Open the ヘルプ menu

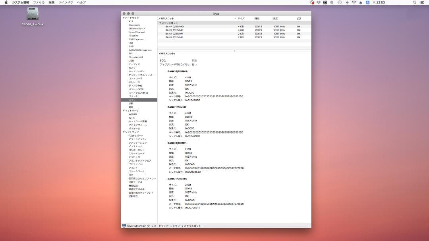pyautogui.click(x=80, y=2)
